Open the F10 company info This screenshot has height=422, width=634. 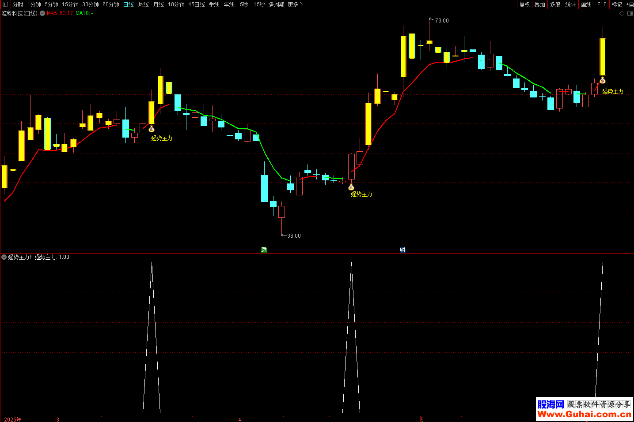(602, 4)
